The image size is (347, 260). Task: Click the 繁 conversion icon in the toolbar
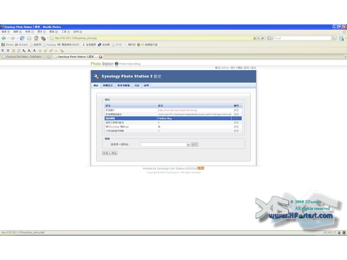tap(3, 51)
